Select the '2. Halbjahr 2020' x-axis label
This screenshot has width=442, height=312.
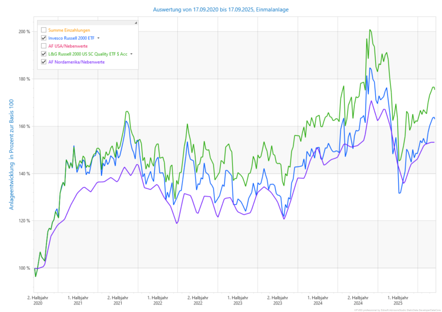coord(37,300)
